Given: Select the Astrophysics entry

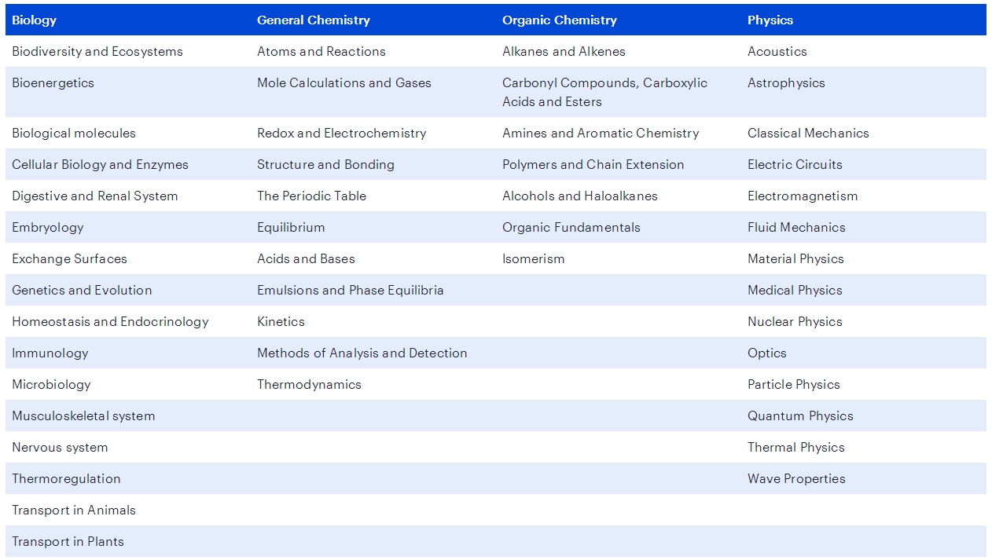Looking at the screenshot, I should pyautogui.click(x=786, y=83).
